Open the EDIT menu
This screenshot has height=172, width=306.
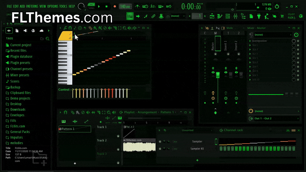click(16, 6)
